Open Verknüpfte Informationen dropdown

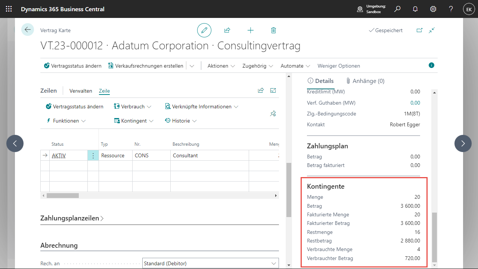202,106
